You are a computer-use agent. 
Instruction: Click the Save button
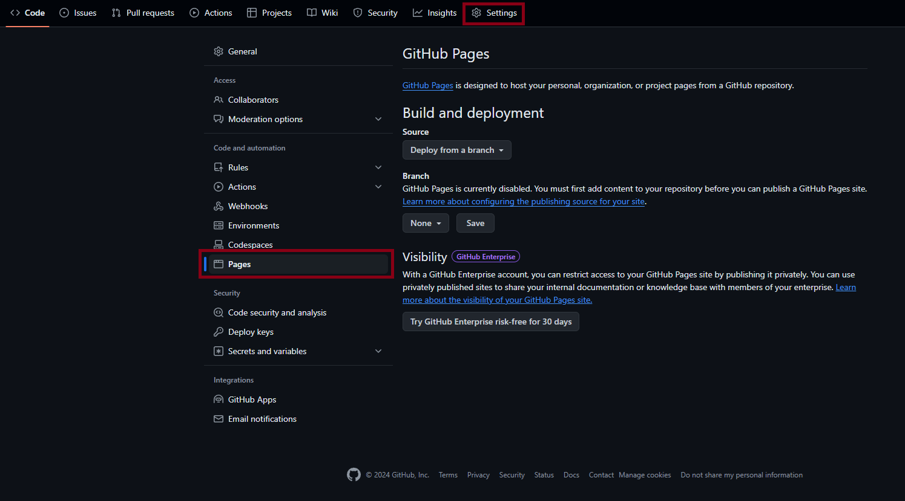[x=475, y=223]
